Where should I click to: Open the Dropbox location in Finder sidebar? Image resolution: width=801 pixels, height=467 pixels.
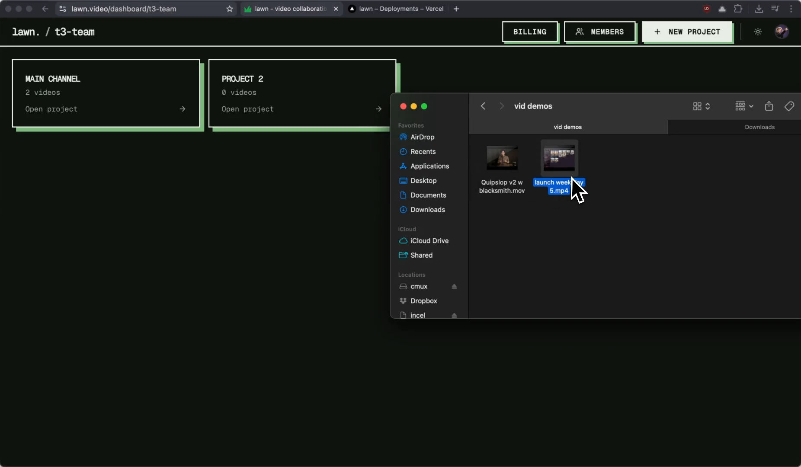(x=423, y=301)
